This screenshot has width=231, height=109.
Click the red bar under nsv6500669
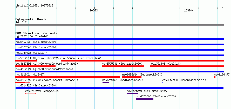click(x=142, y=61)
